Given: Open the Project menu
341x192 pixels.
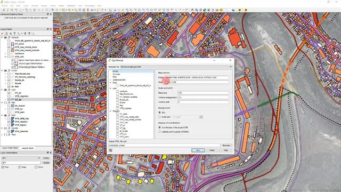Looking at the screenshot, I should 4,6.
